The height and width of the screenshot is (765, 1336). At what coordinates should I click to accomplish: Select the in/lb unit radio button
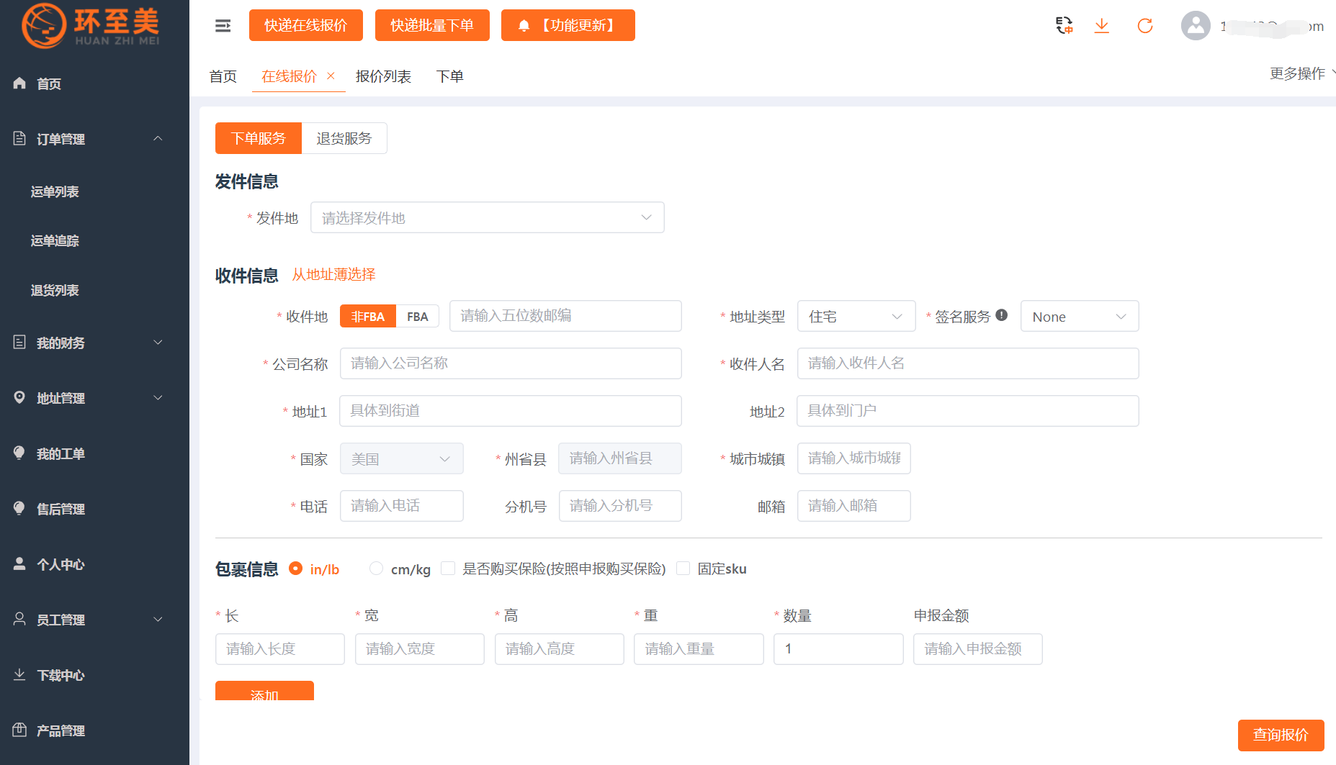point(295,569)
